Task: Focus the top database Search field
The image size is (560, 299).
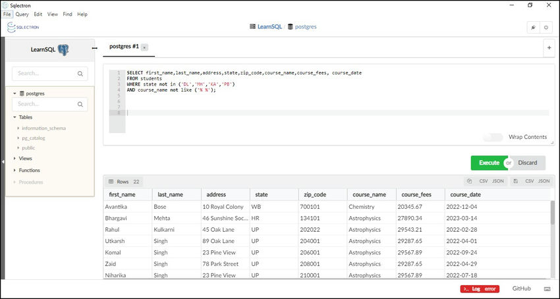Action: click(49, 74)
